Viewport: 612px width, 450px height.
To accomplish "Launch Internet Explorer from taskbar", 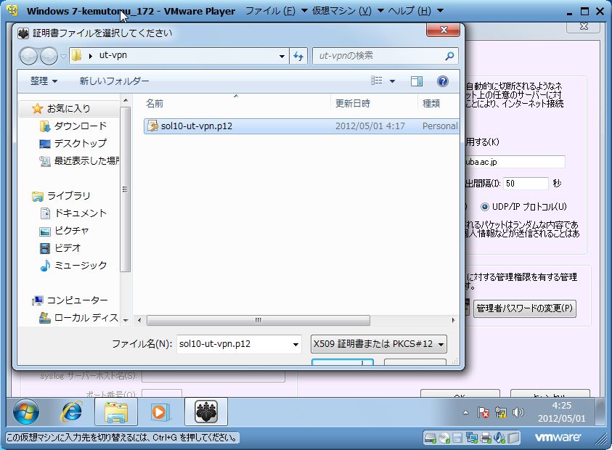I will coord(71,412).
